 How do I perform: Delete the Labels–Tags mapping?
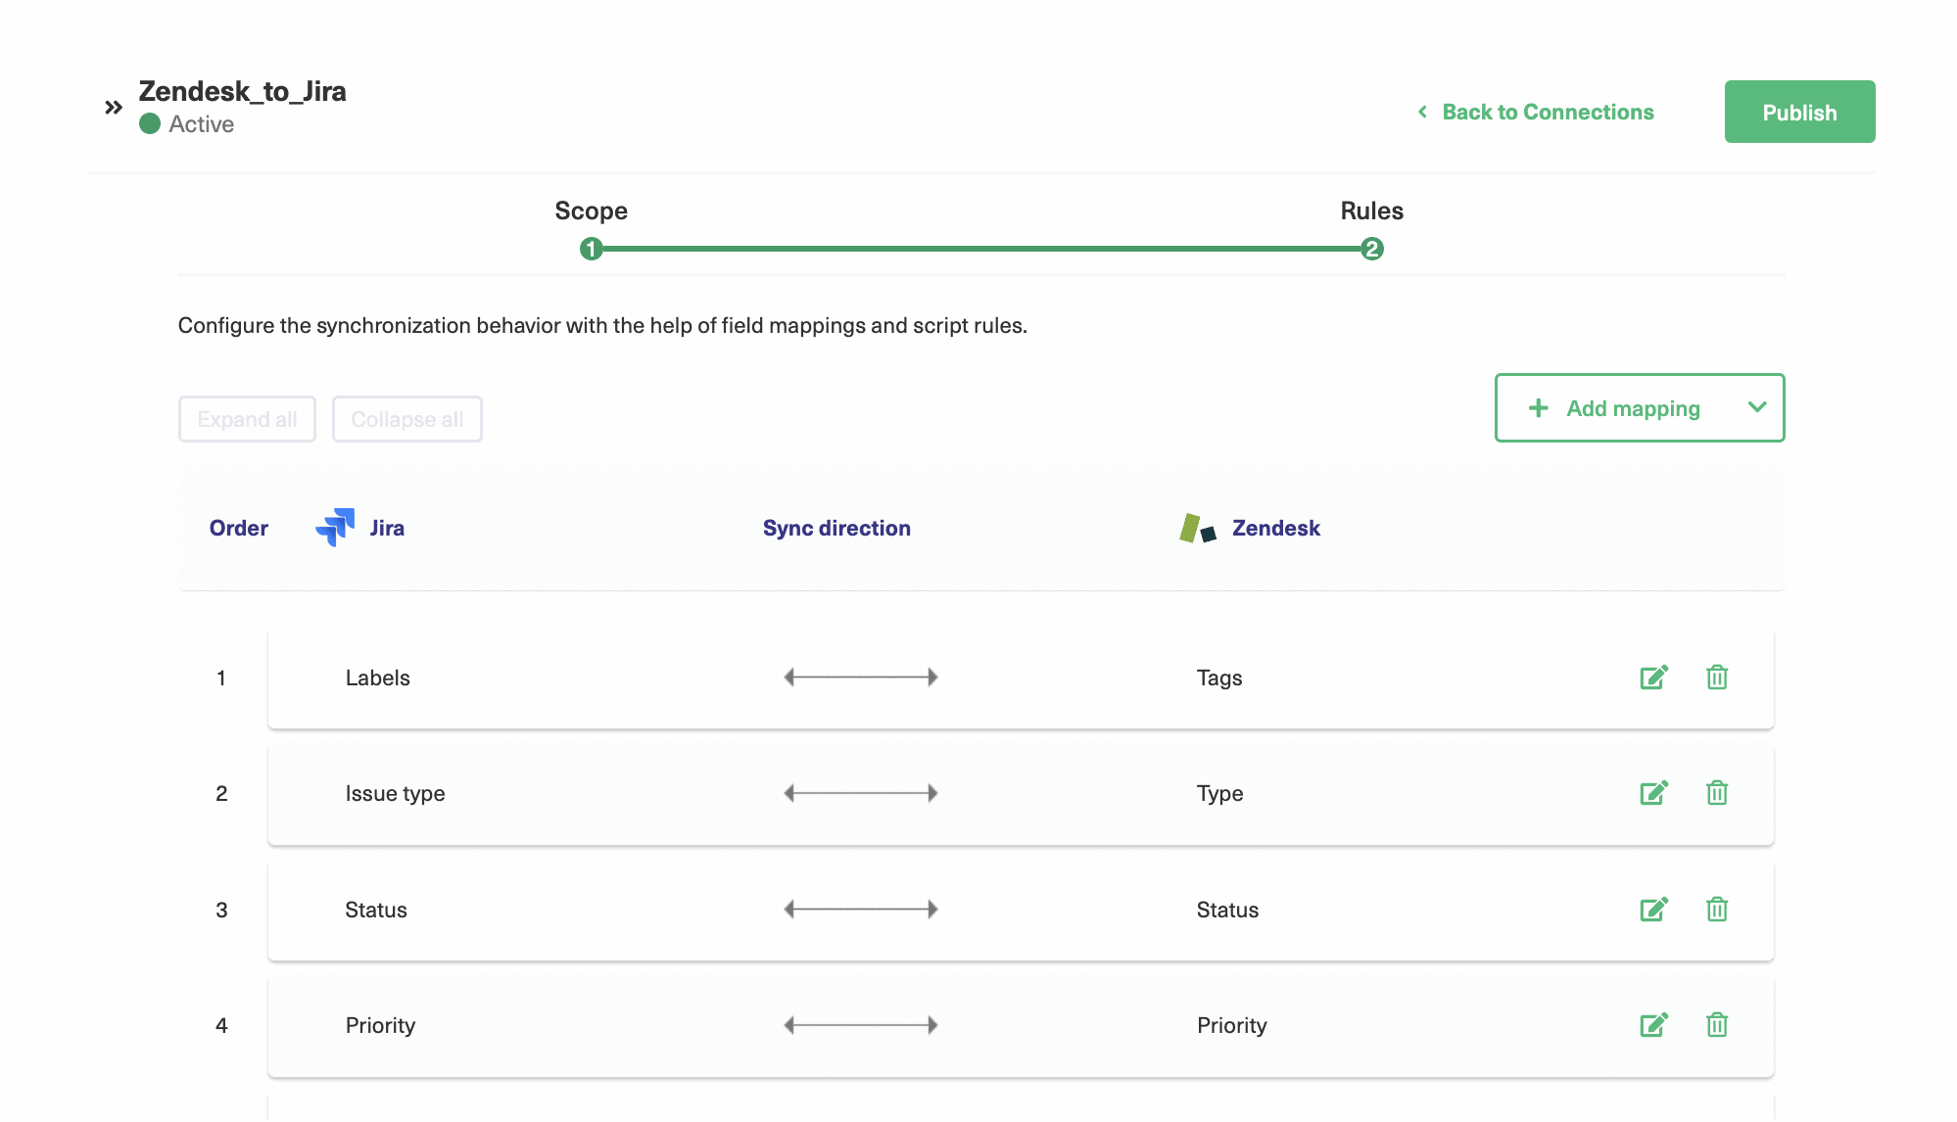[1716, 677]
